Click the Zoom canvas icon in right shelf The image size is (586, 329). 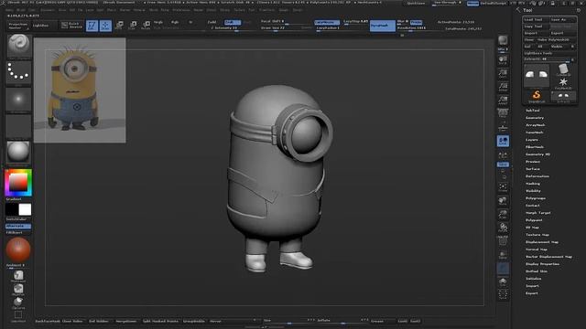503,73
